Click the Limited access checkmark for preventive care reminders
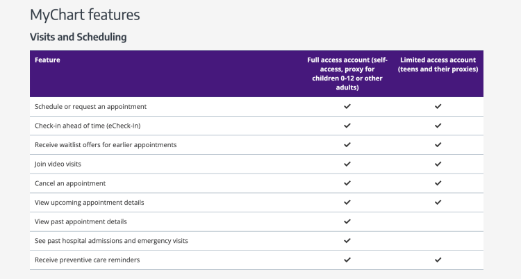 pyautogui.click(x=438, y=260)
